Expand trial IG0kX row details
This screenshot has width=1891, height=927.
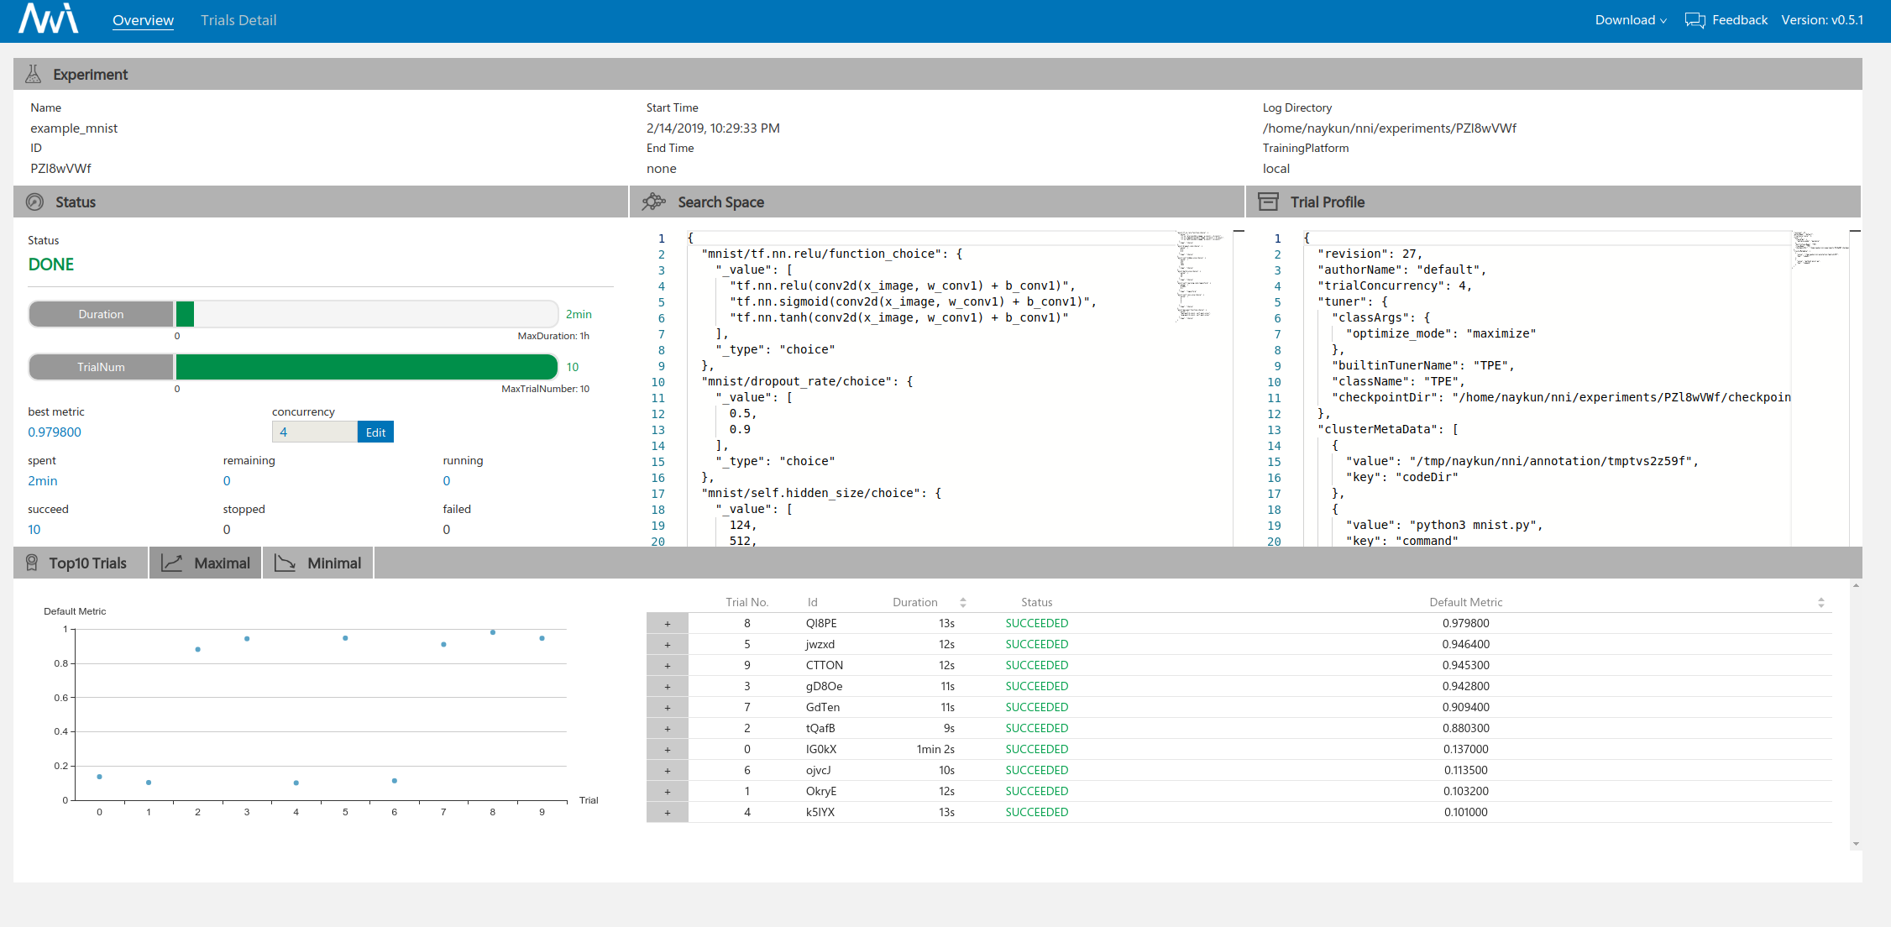click(668, 749)
